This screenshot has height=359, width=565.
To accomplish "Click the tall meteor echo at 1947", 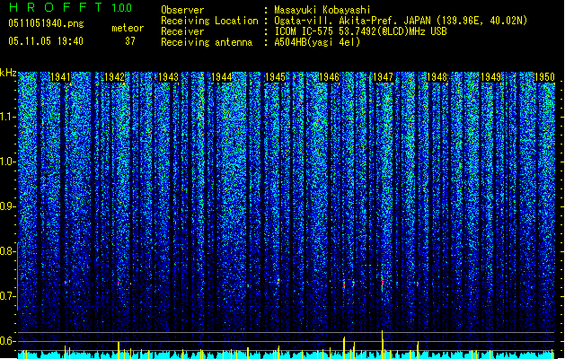I will [x=383, y=284].
